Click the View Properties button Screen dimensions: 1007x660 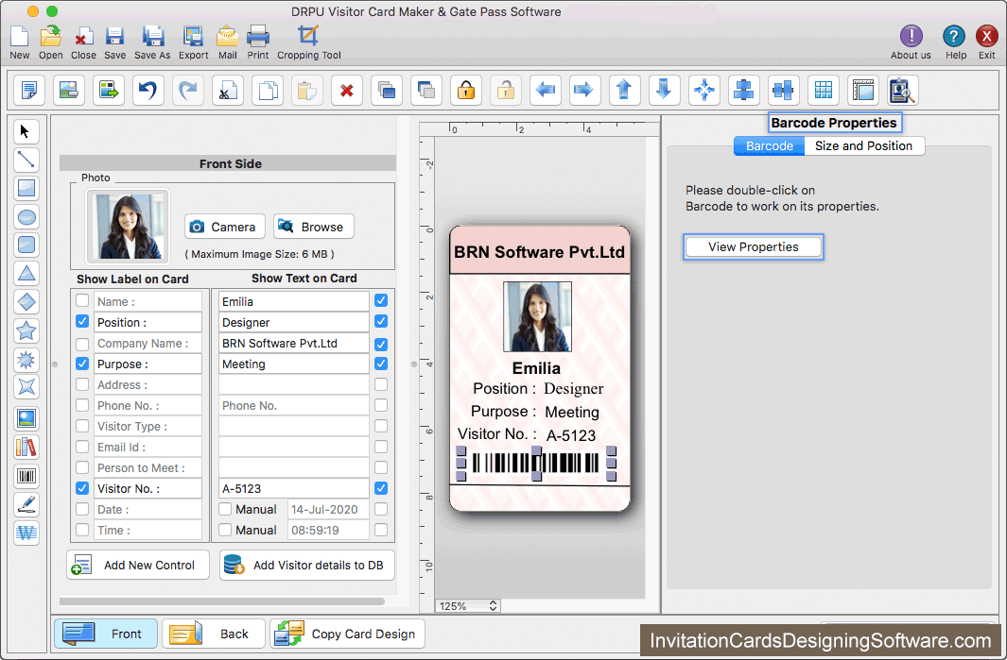coord(754,247)
